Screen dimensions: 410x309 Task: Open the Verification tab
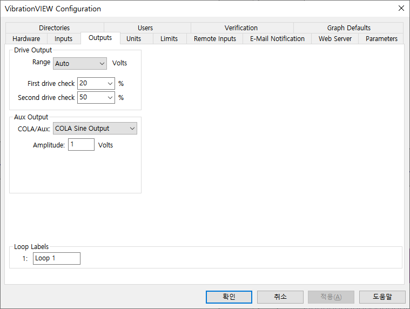(x=241, y=28)
